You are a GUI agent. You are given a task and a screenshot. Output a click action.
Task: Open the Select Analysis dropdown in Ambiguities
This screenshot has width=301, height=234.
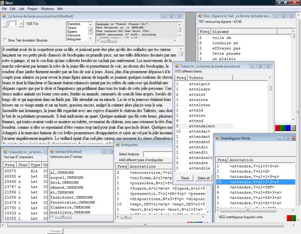click(159, 154)
